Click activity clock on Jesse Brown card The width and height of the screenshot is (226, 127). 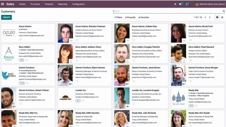[134, 81]
